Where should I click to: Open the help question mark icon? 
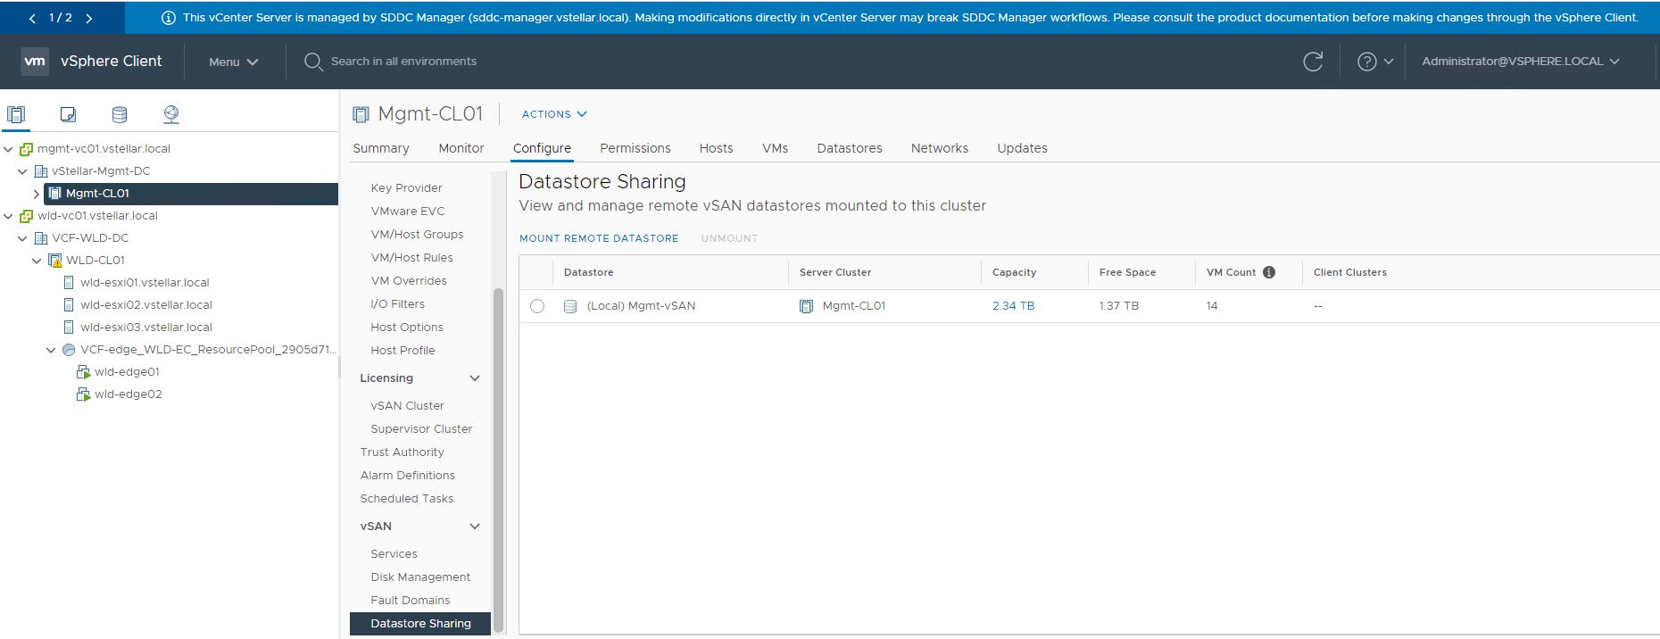[x=1366, y=62]
